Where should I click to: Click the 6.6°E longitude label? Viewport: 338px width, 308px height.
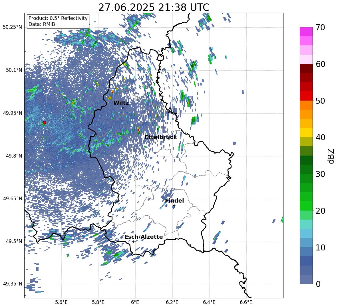[246, 302]
